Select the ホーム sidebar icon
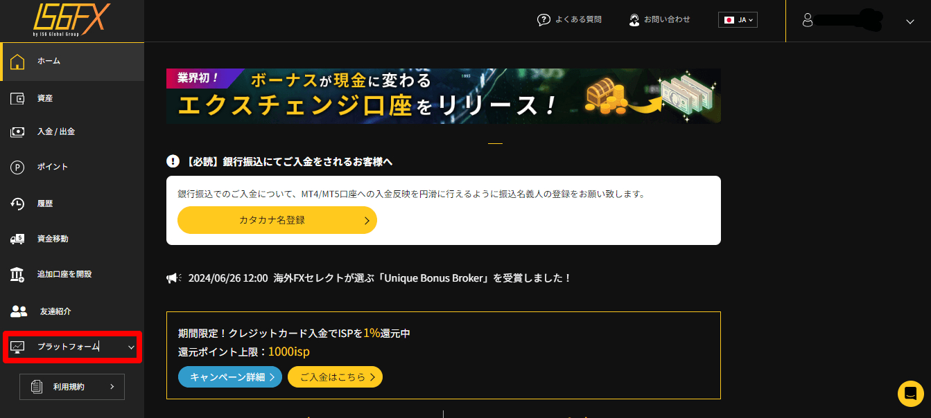 17,62
